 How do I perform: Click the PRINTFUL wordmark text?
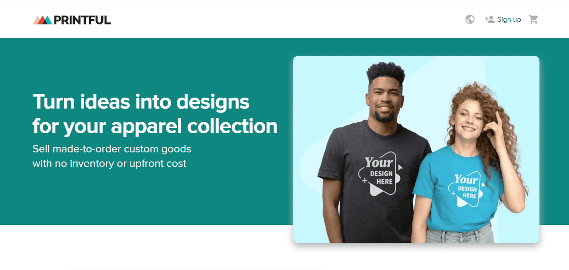pyautogui.click(x=82, y=20)
